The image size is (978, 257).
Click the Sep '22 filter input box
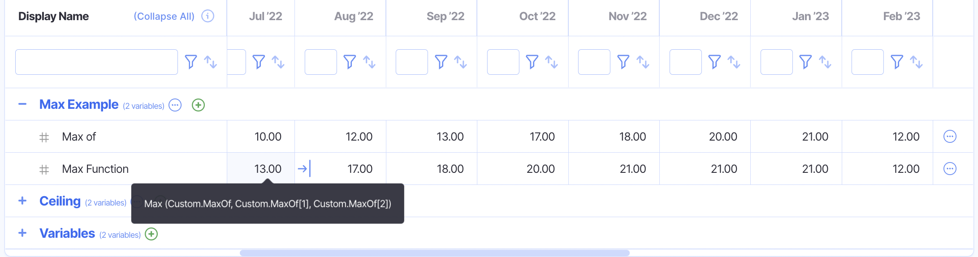coord(411,62)
